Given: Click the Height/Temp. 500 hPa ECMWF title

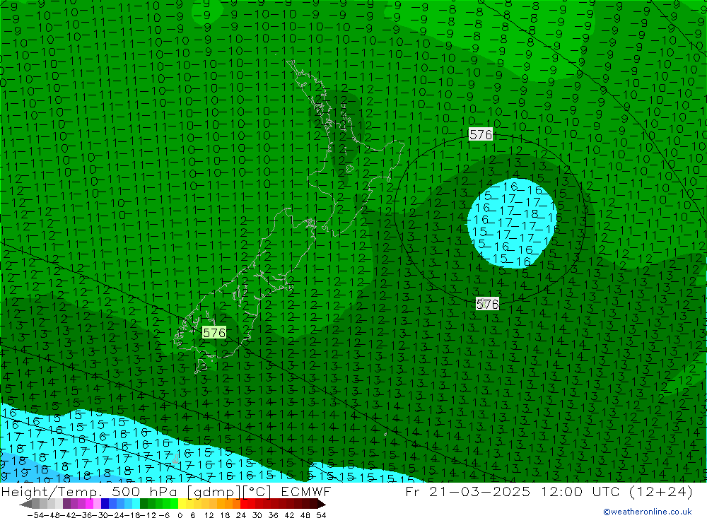Looking at the screenshot, I should (166, 491).
